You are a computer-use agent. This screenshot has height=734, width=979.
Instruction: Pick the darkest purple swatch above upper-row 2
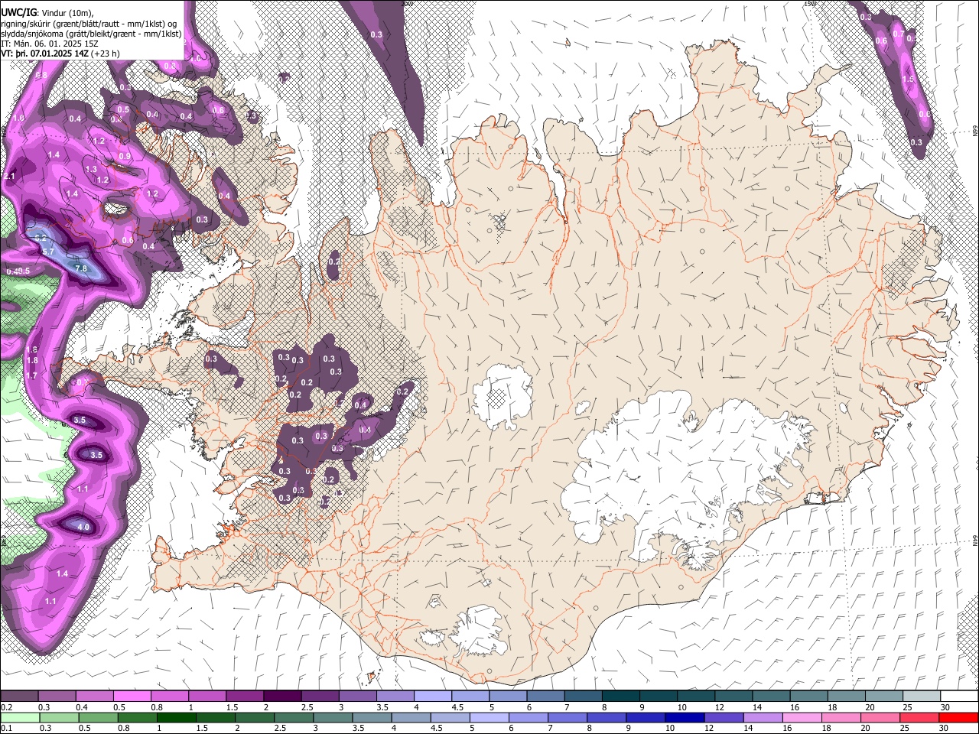pyautogui.click(x=281, y=697)
